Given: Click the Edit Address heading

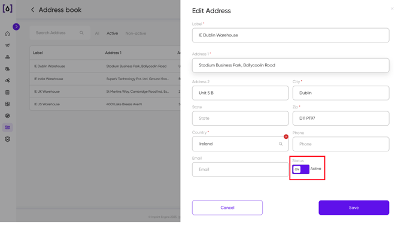Looking at the screenshot, I should (x=211, y=11).
